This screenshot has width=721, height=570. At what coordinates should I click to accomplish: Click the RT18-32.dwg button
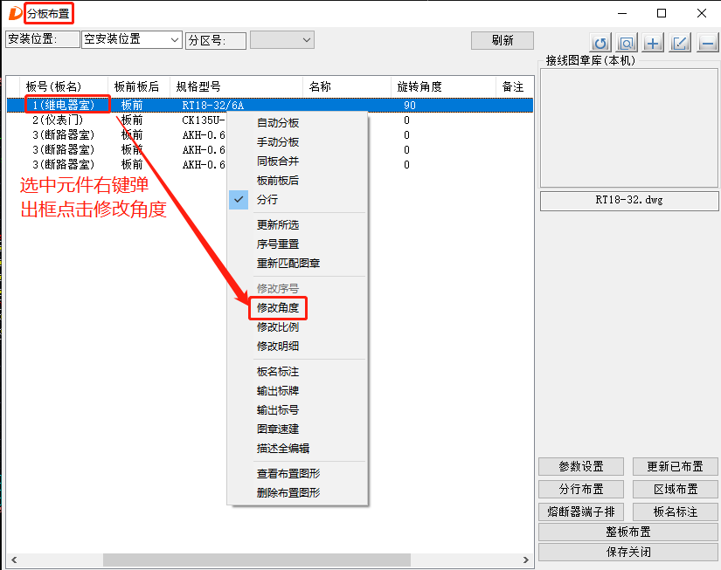pyautogui.click(x=629, y=201)
